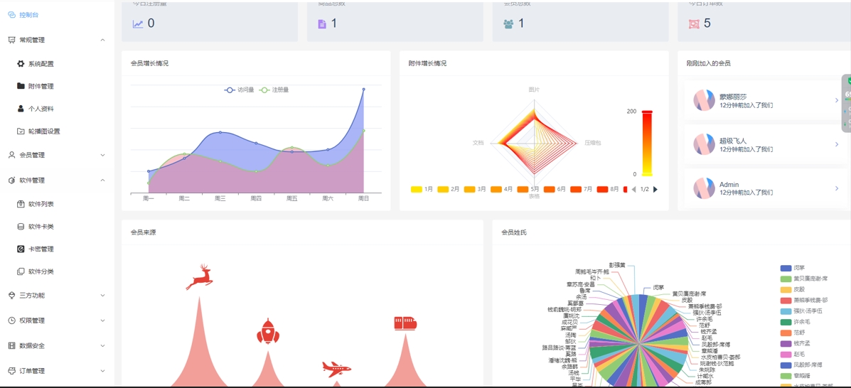The width and height of the screenshot is (851, 388).
Task: Open the Admin member card arrow
Action: click(836, 188)
